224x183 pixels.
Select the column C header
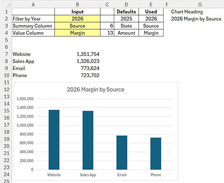pos(107,5)
